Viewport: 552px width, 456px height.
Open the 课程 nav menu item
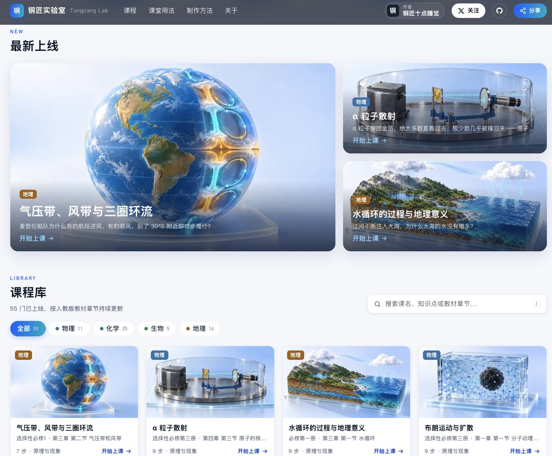[x=130, y=11]
